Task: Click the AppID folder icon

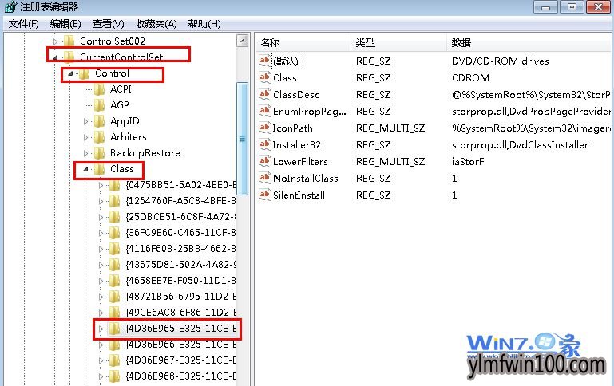Action: click(x=100, y=121)
